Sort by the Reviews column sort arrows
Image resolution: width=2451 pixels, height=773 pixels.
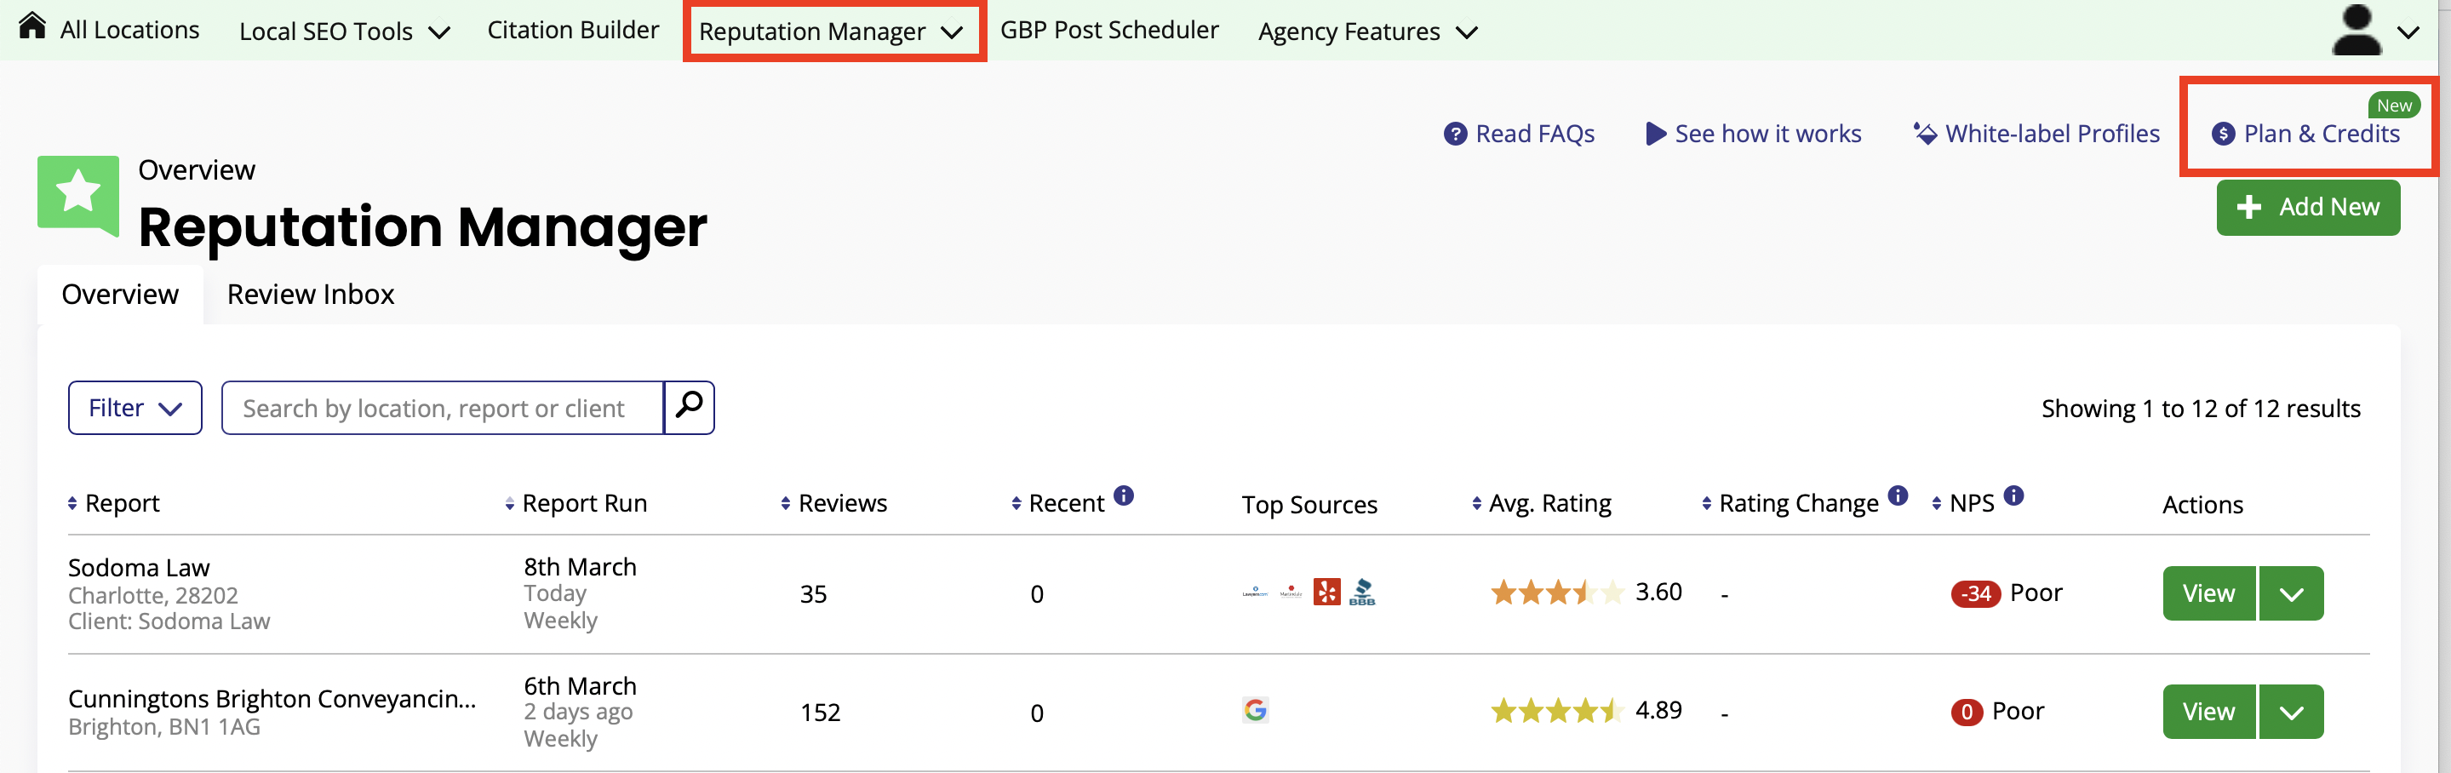[x=785, y=504]
